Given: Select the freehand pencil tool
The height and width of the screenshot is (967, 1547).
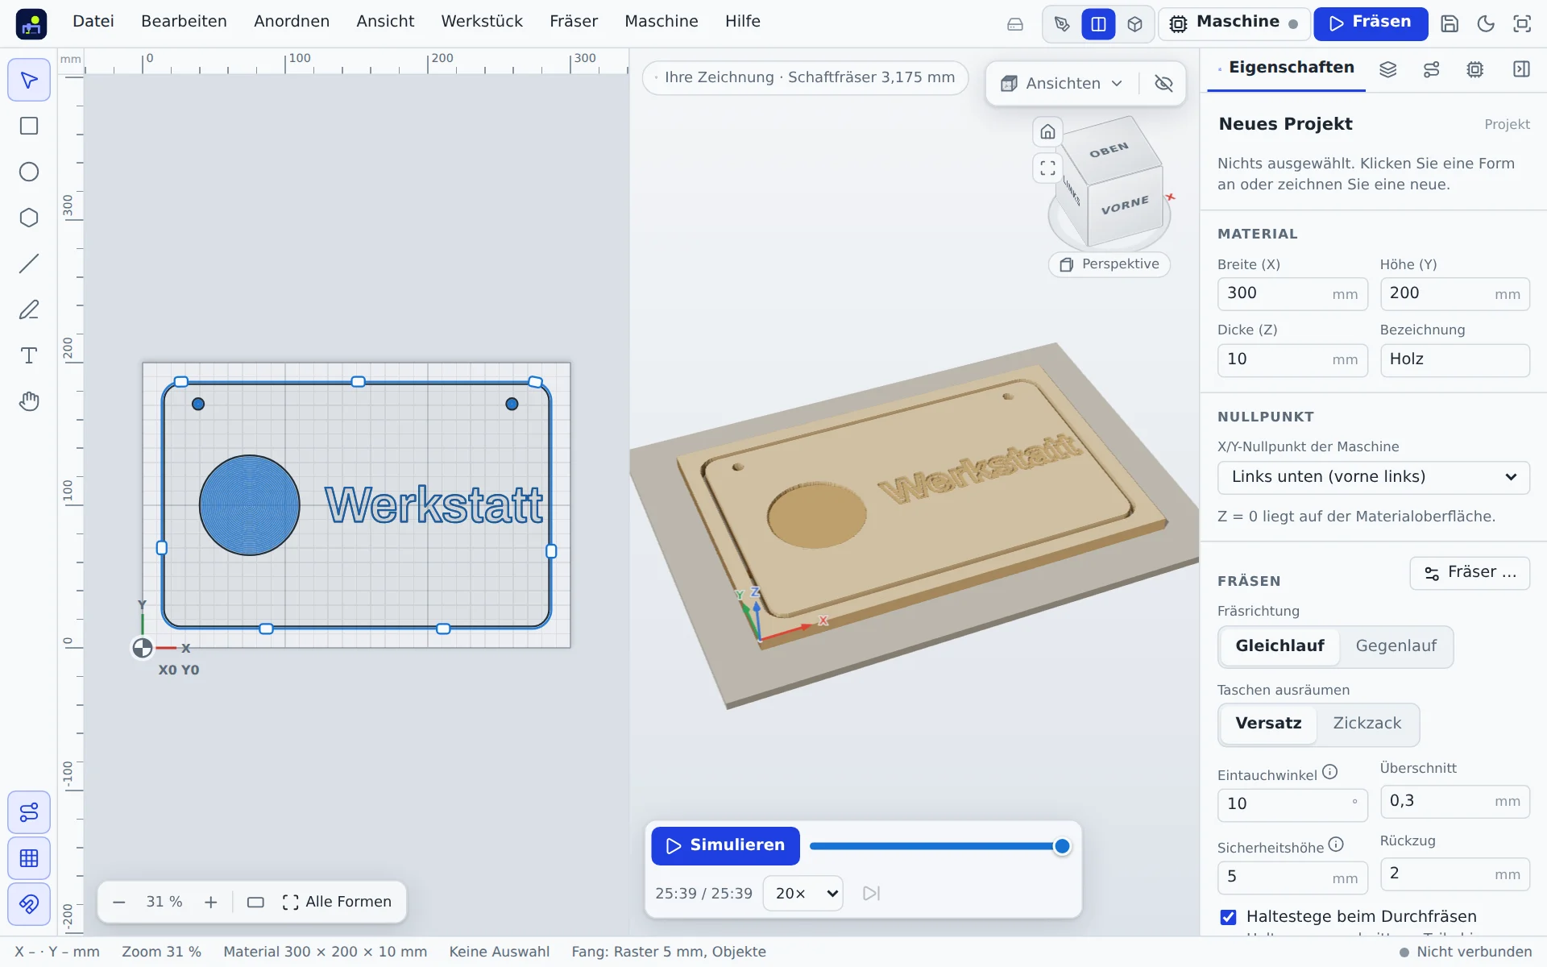Looking at the screenshot, I should [29, 309].
